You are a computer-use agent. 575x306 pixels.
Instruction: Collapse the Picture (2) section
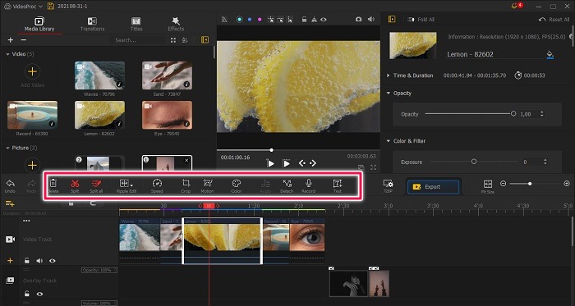(7, 148)
